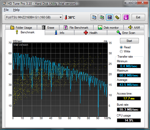The width and height of the screenshot is (150, 130).
Task: Click the HD Tune title bar app icon
Action: 4,4
